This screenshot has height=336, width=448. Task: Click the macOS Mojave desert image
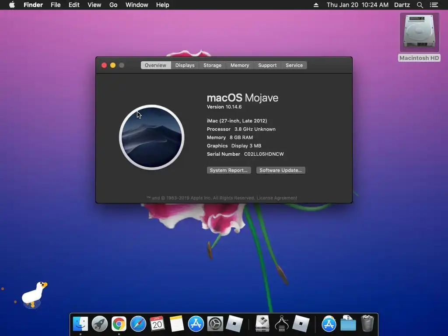coord(152,137)
